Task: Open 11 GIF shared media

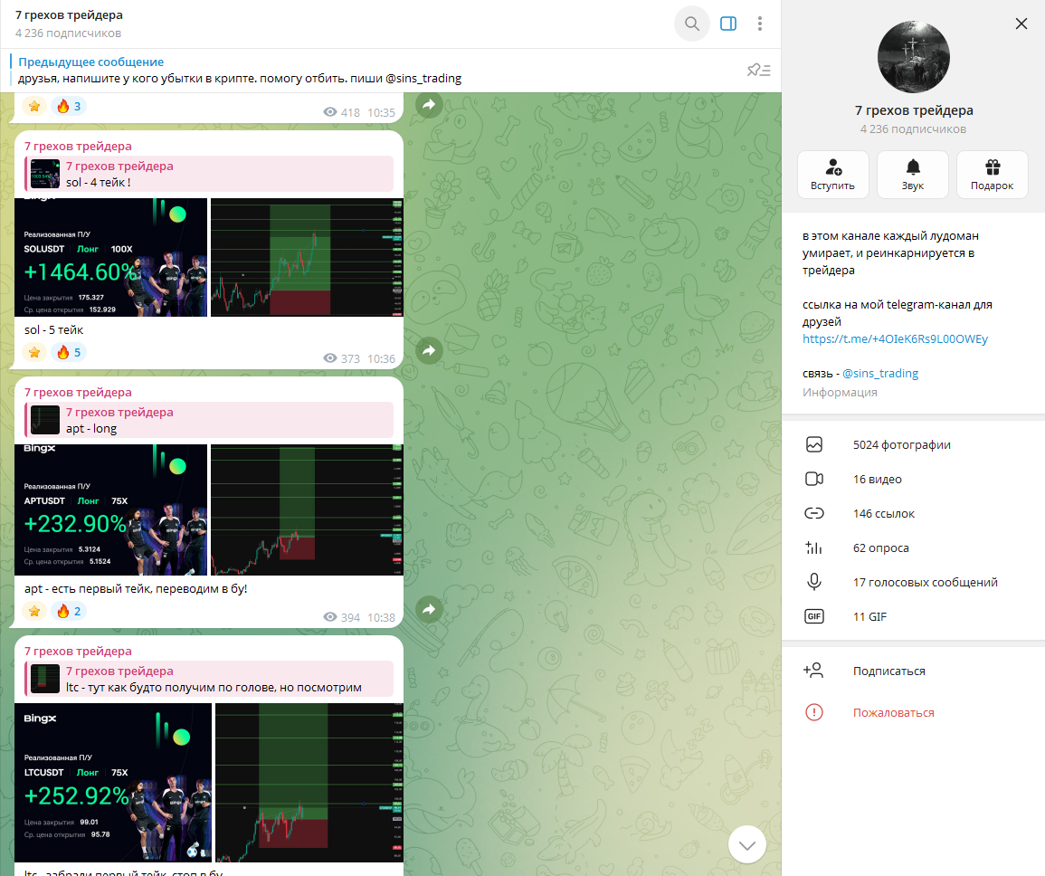Action: point(913,616)
